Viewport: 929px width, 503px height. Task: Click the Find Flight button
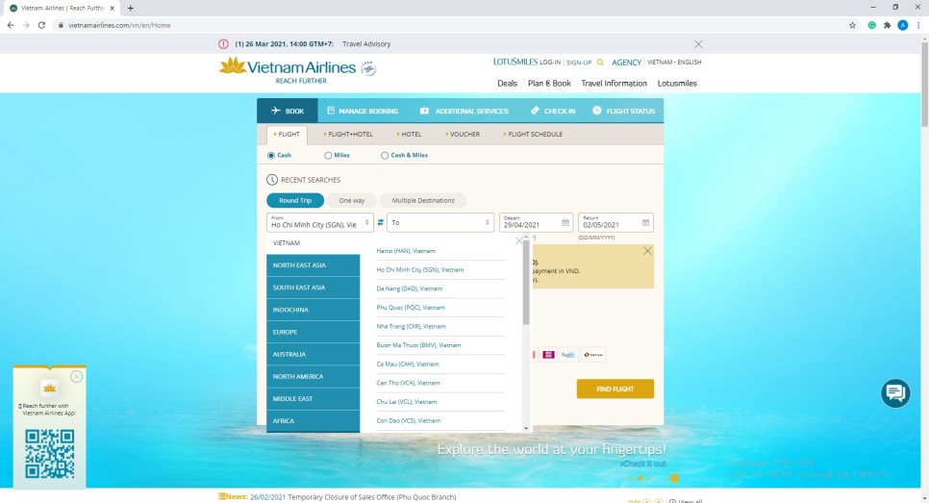pos(615,390)
